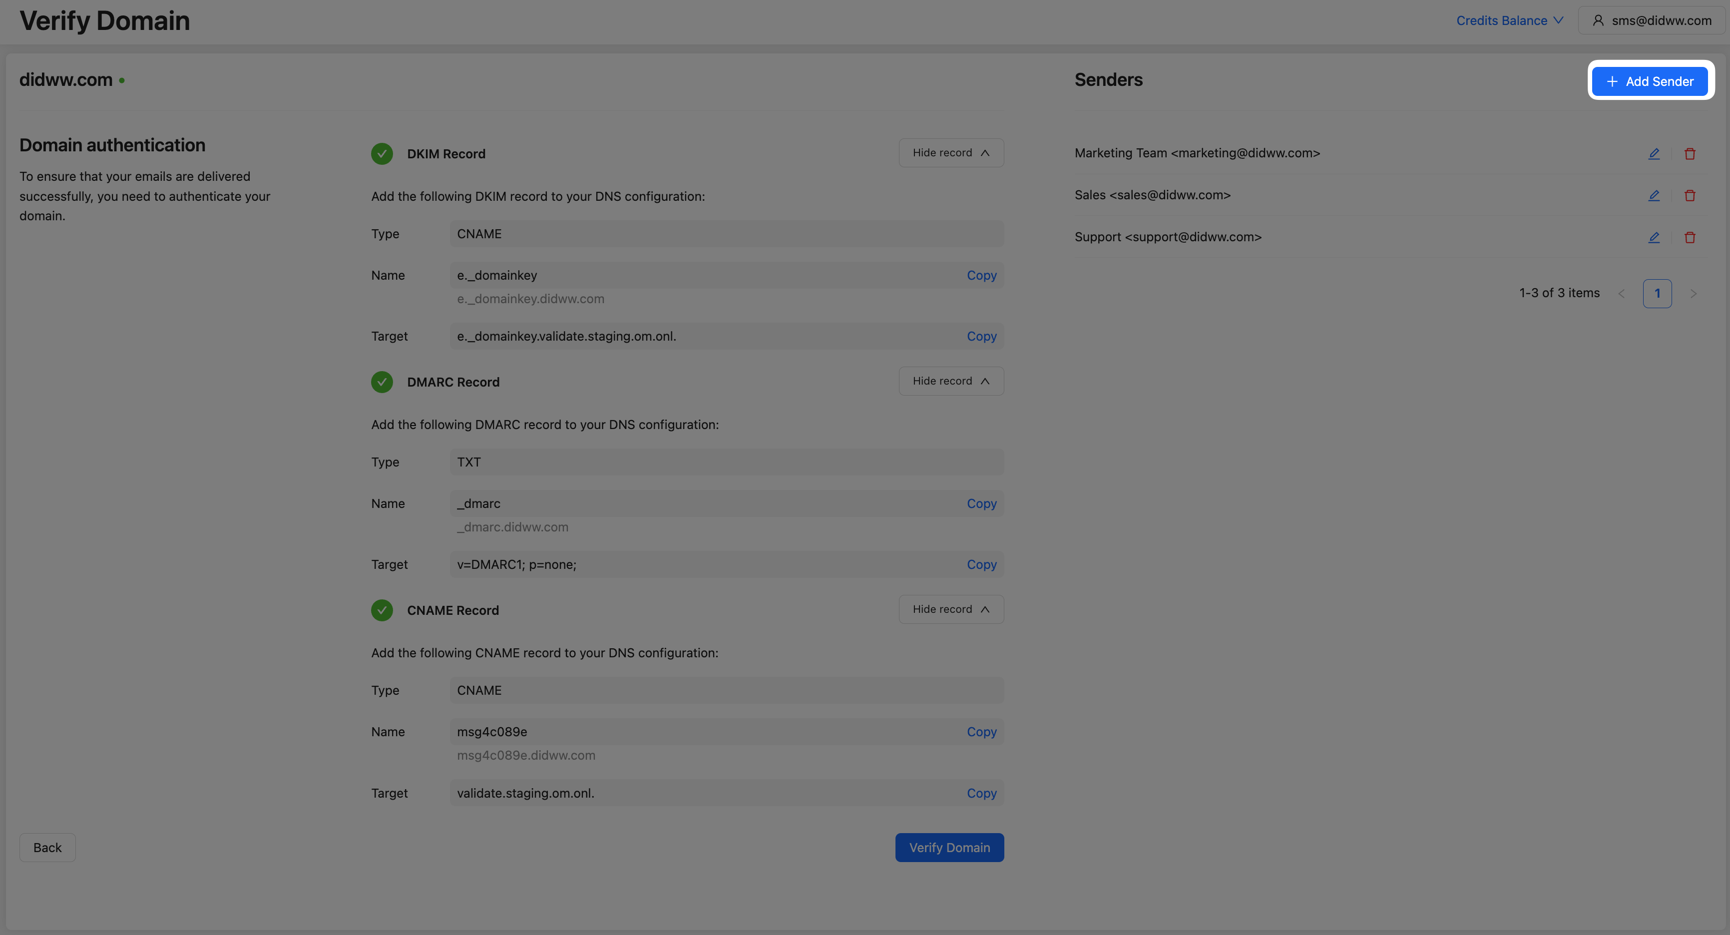
Task: Go to next senders page
Action: click(x=1693, y=294)
